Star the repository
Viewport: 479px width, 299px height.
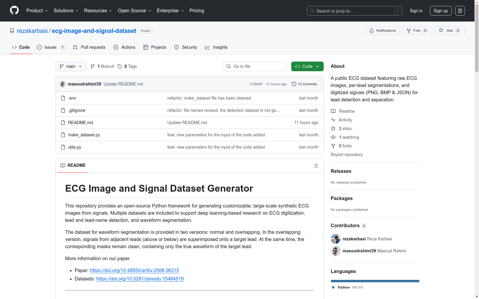[449, 30]
